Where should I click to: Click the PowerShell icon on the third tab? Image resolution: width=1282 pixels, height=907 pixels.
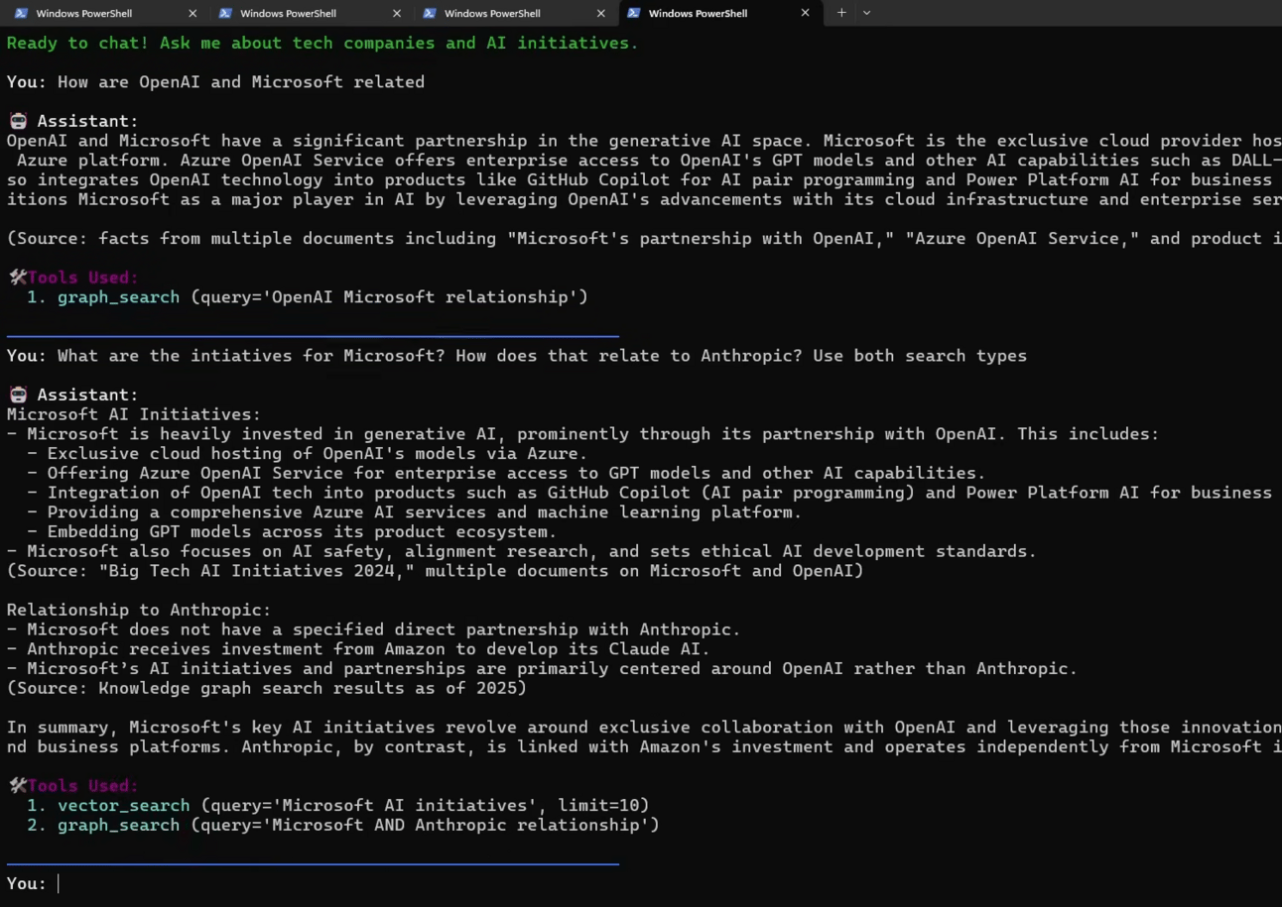click(430, 13)
